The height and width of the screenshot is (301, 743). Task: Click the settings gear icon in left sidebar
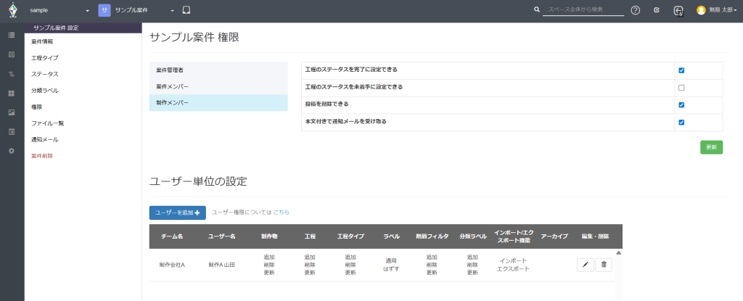[x=12, y=150]
